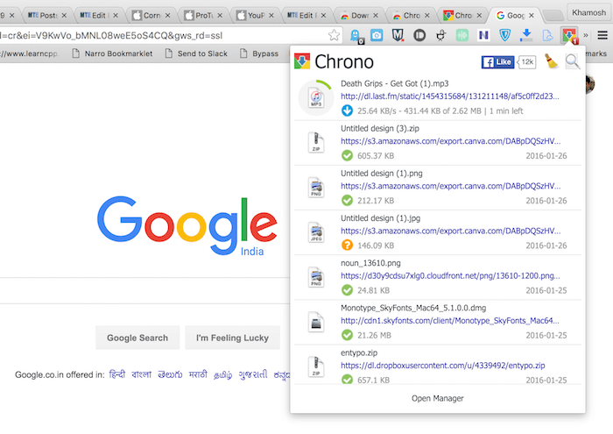Bookmark page with the star icon

[x=334, y=36]
